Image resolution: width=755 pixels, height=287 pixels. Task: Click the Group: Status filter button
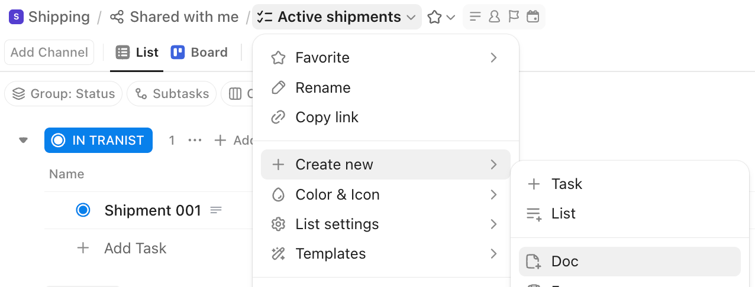(x=63, y=94)
